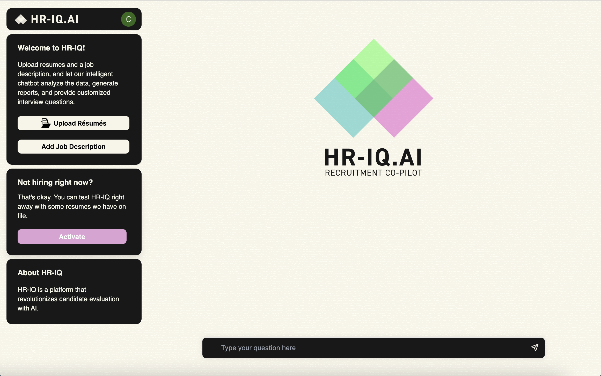Click the Not hiring right now? heading
601x376 pixels.
pyautogui.click(x=55, y=182)
